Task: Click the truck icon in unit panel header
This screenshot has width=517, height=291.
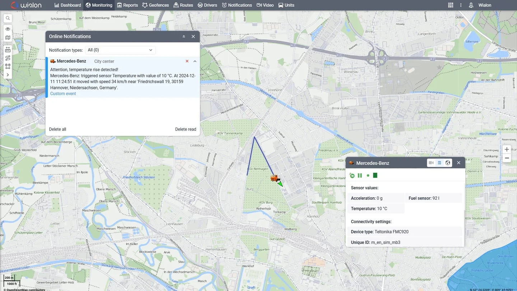Action: (x=352, y=163)
